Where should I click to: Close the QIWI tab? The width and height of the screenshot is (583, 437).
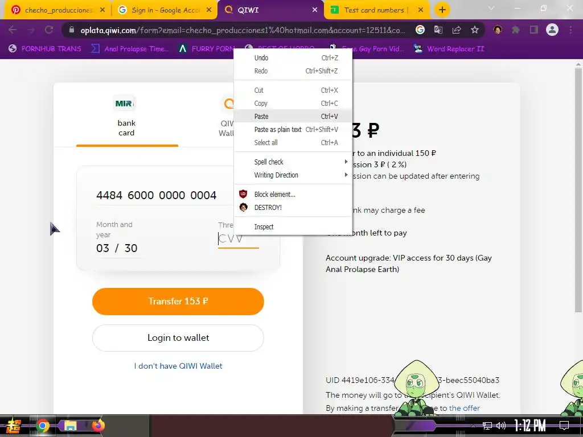(315, 10)
